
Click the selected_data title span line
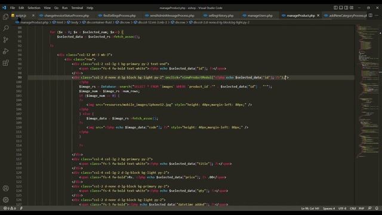point(155,164)
